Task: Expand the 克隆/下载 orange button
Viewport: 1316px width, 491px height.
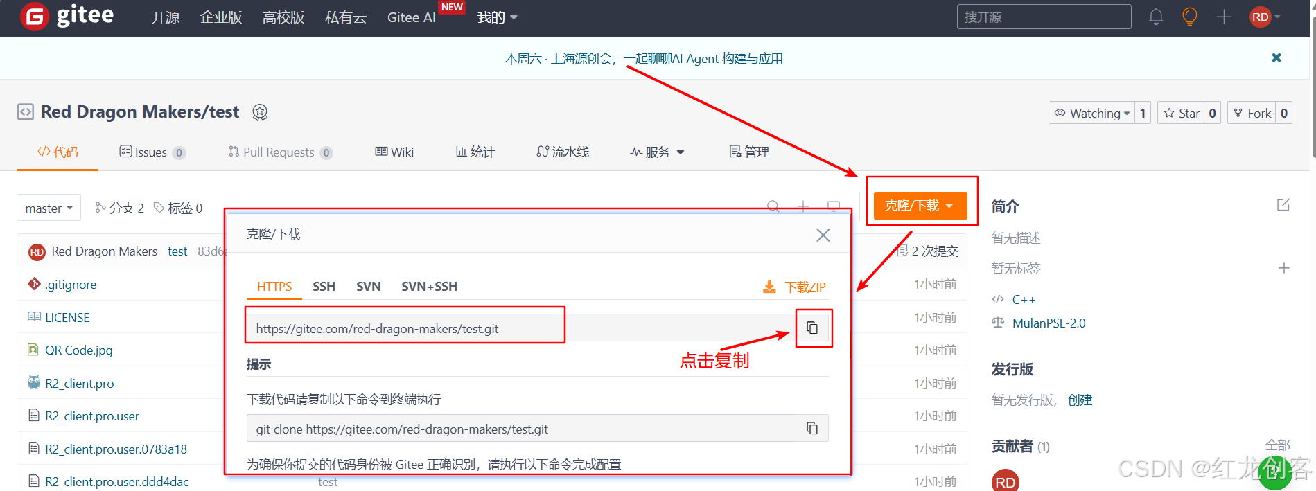Action: [920, 206]
